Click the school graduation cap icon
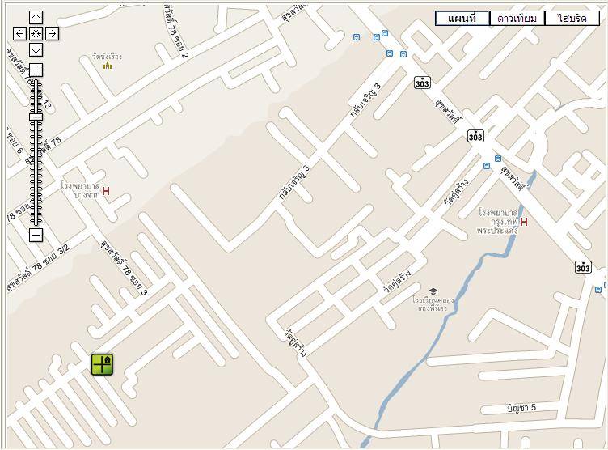This screenshot has height=450, width=608. (433, 291)
